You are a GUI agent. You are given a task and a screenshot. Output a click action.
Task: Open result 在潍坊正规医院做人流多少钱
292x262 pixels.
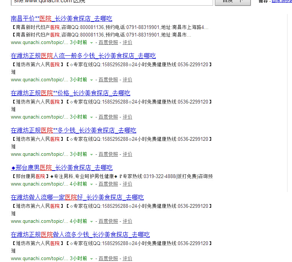pyautogui.click(x=80, y=235)
